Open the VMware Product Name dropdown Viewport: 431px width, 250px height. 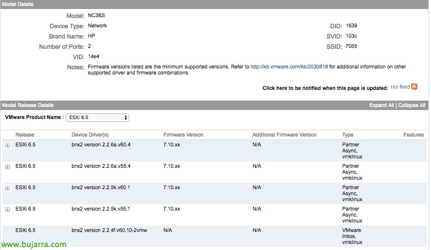pos(97,117)
